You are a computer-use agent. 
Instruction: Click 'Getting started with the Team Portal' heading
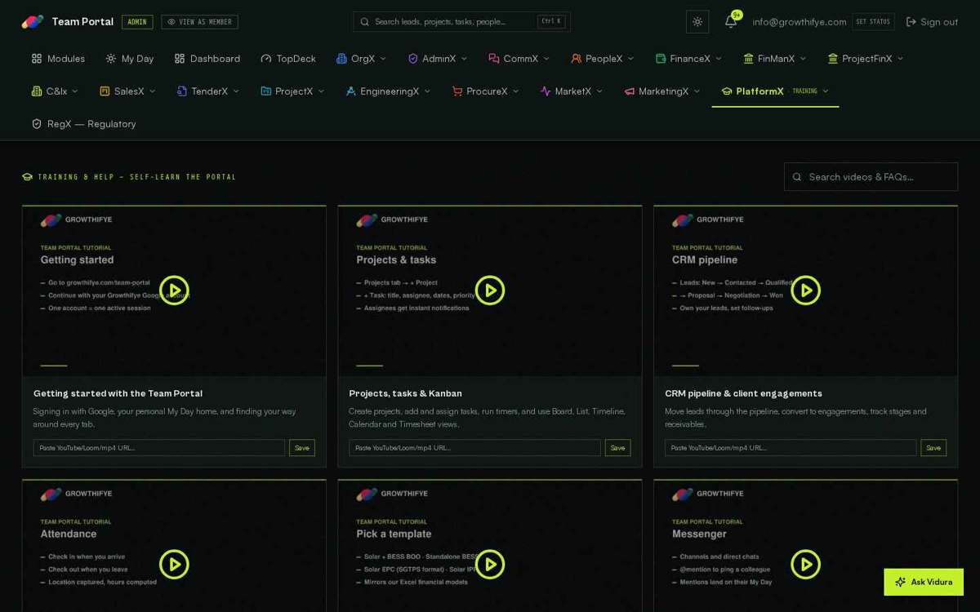[x=118, y=393]
